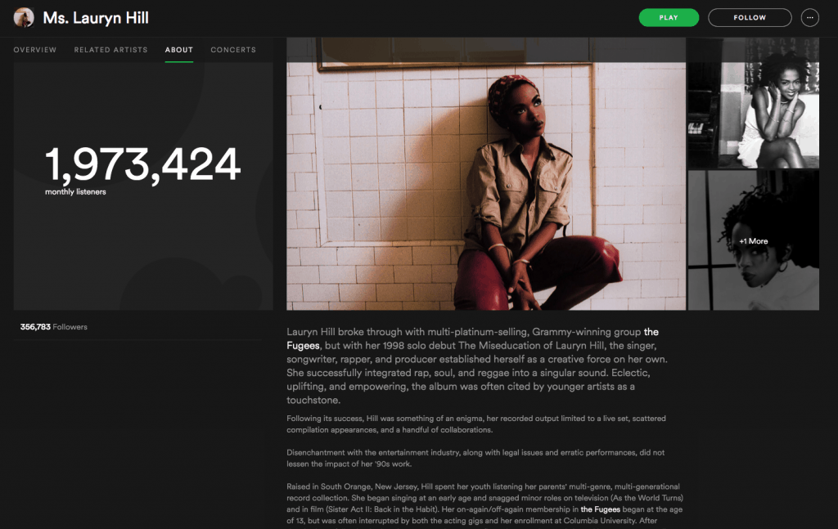
Task: Click the 'Raised in South Orange' paragraph
Action: 484,504
